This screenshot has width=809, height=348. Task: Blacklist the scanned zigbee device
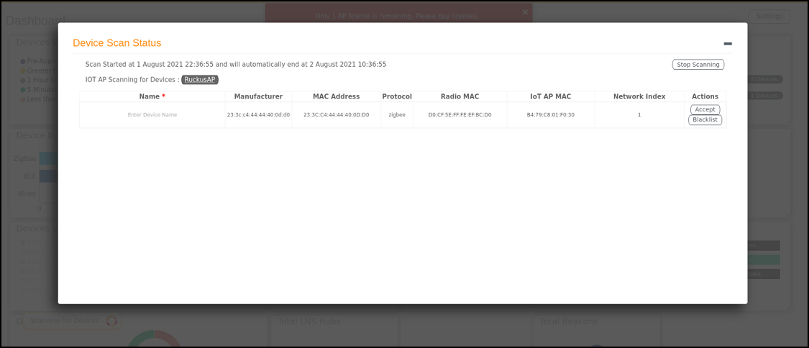click(705, 119)
